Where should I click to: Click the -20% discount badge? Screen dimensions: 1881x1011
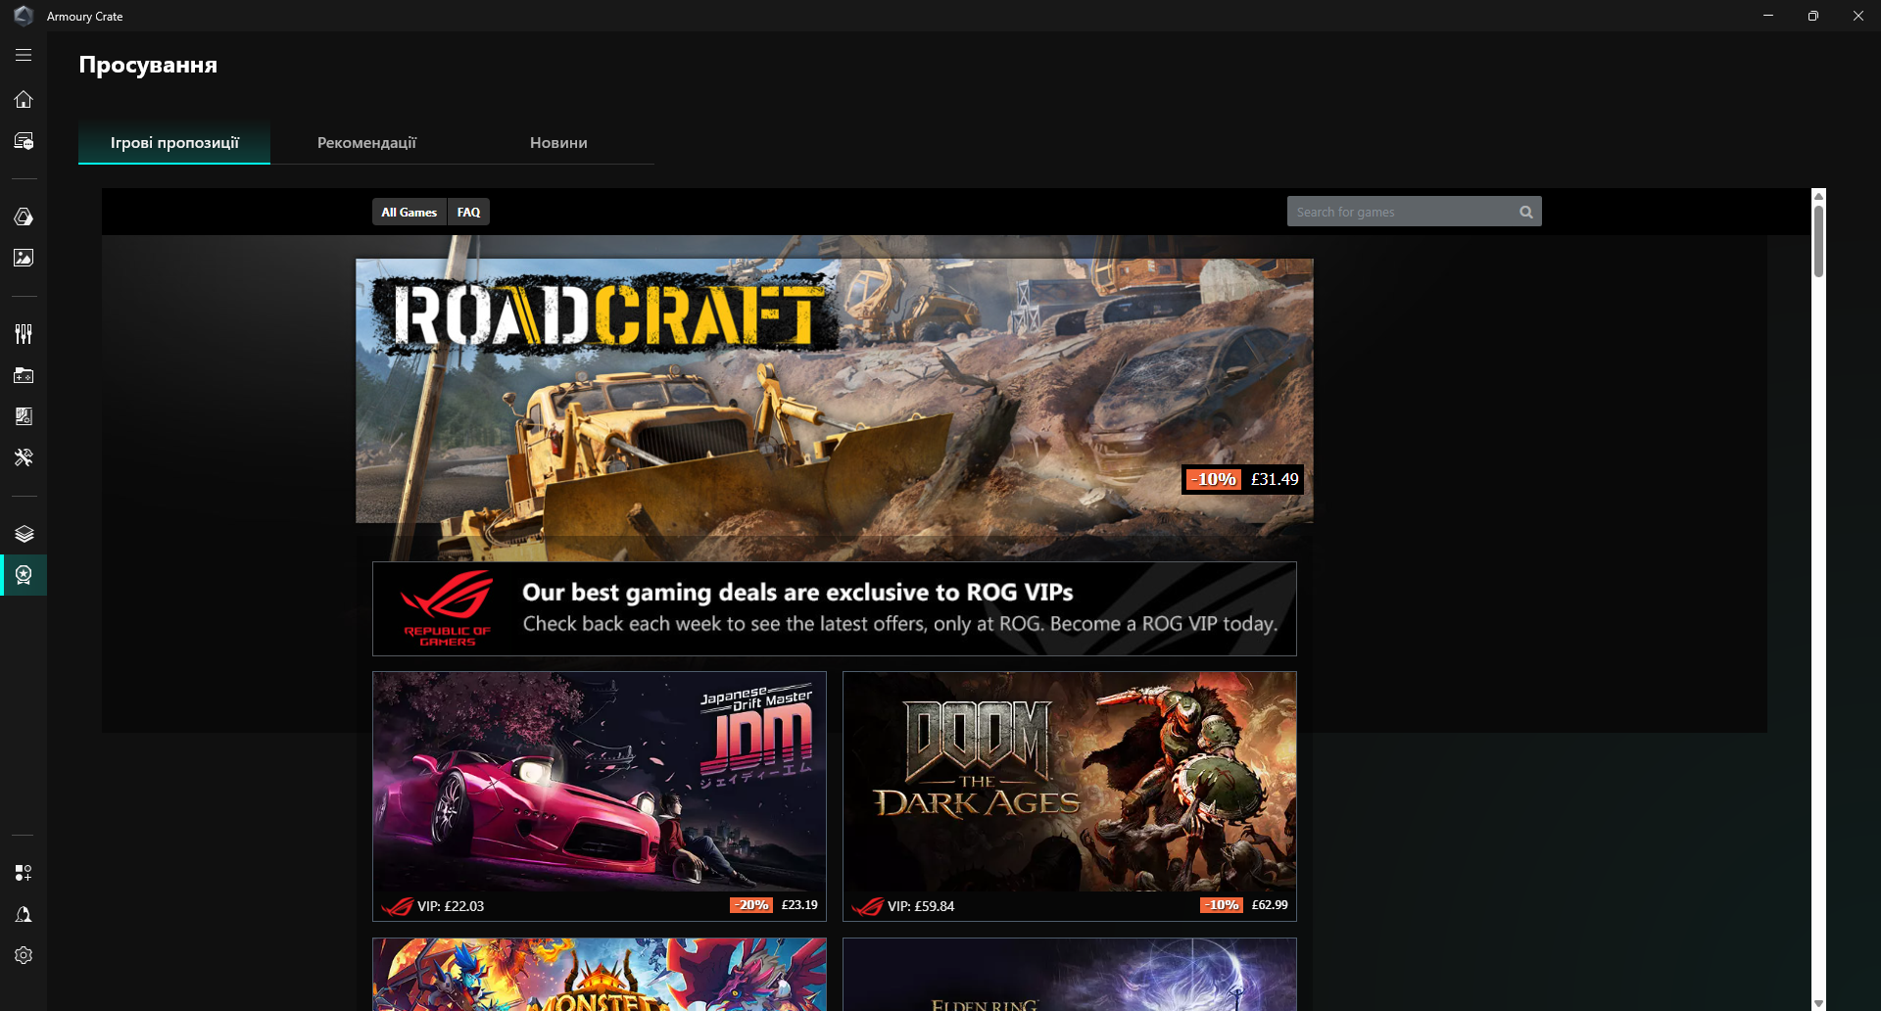751,905
